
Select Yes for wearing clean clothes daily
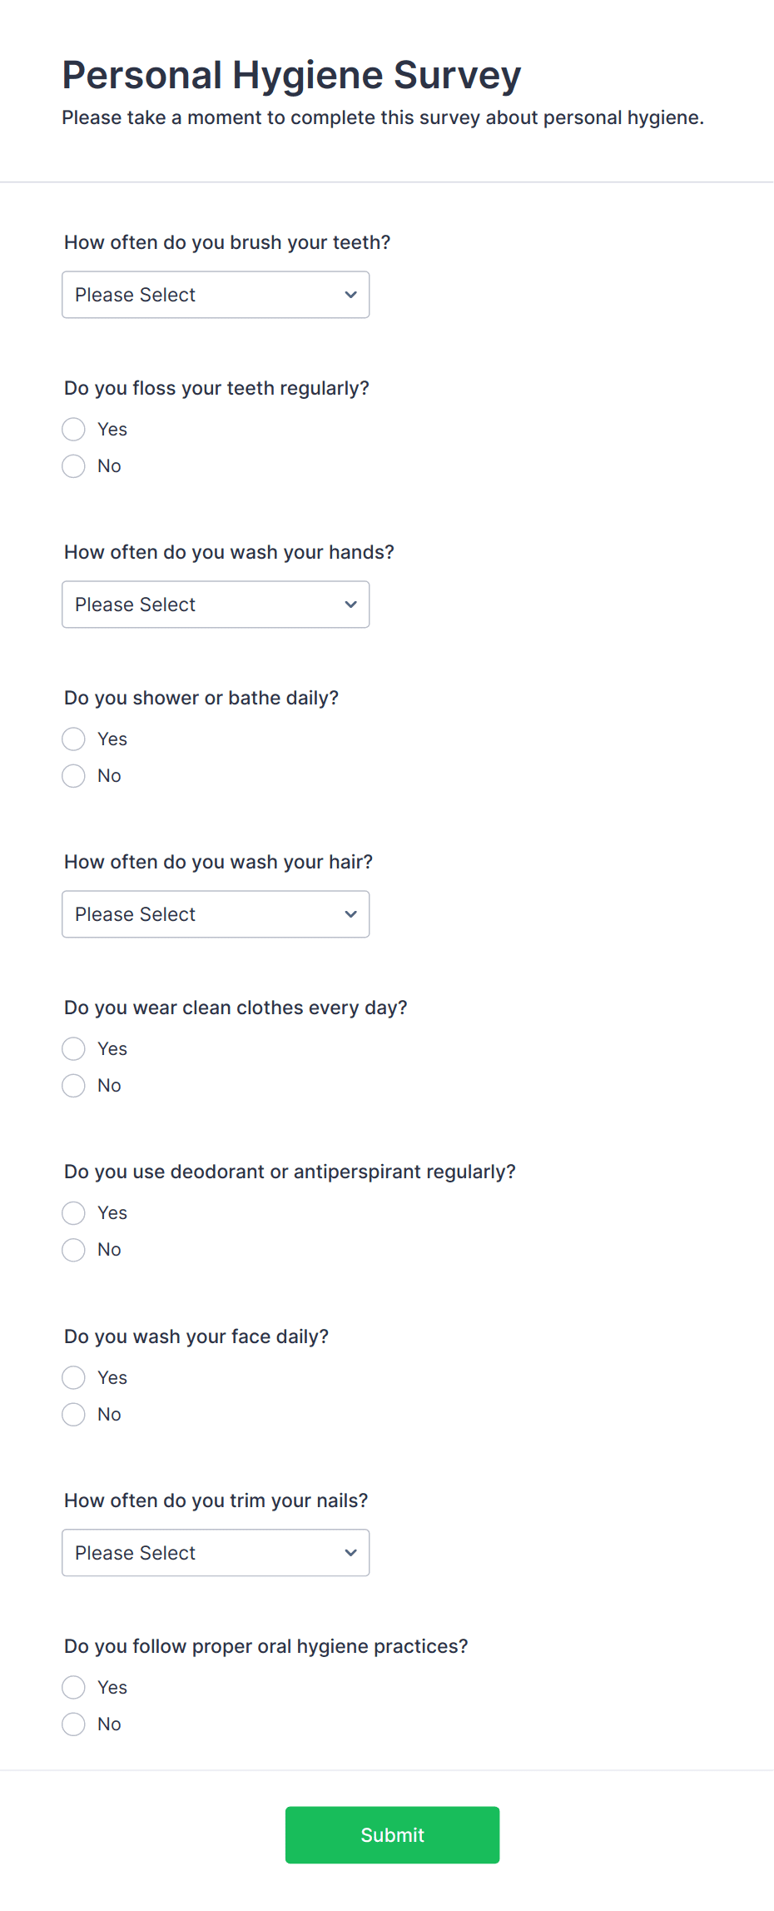73,1048
